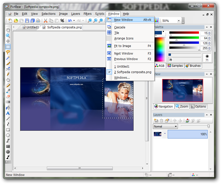This screenshot has width=221, height=184.
Task: Switch to Options view tab
Action: tap(198, 107)
